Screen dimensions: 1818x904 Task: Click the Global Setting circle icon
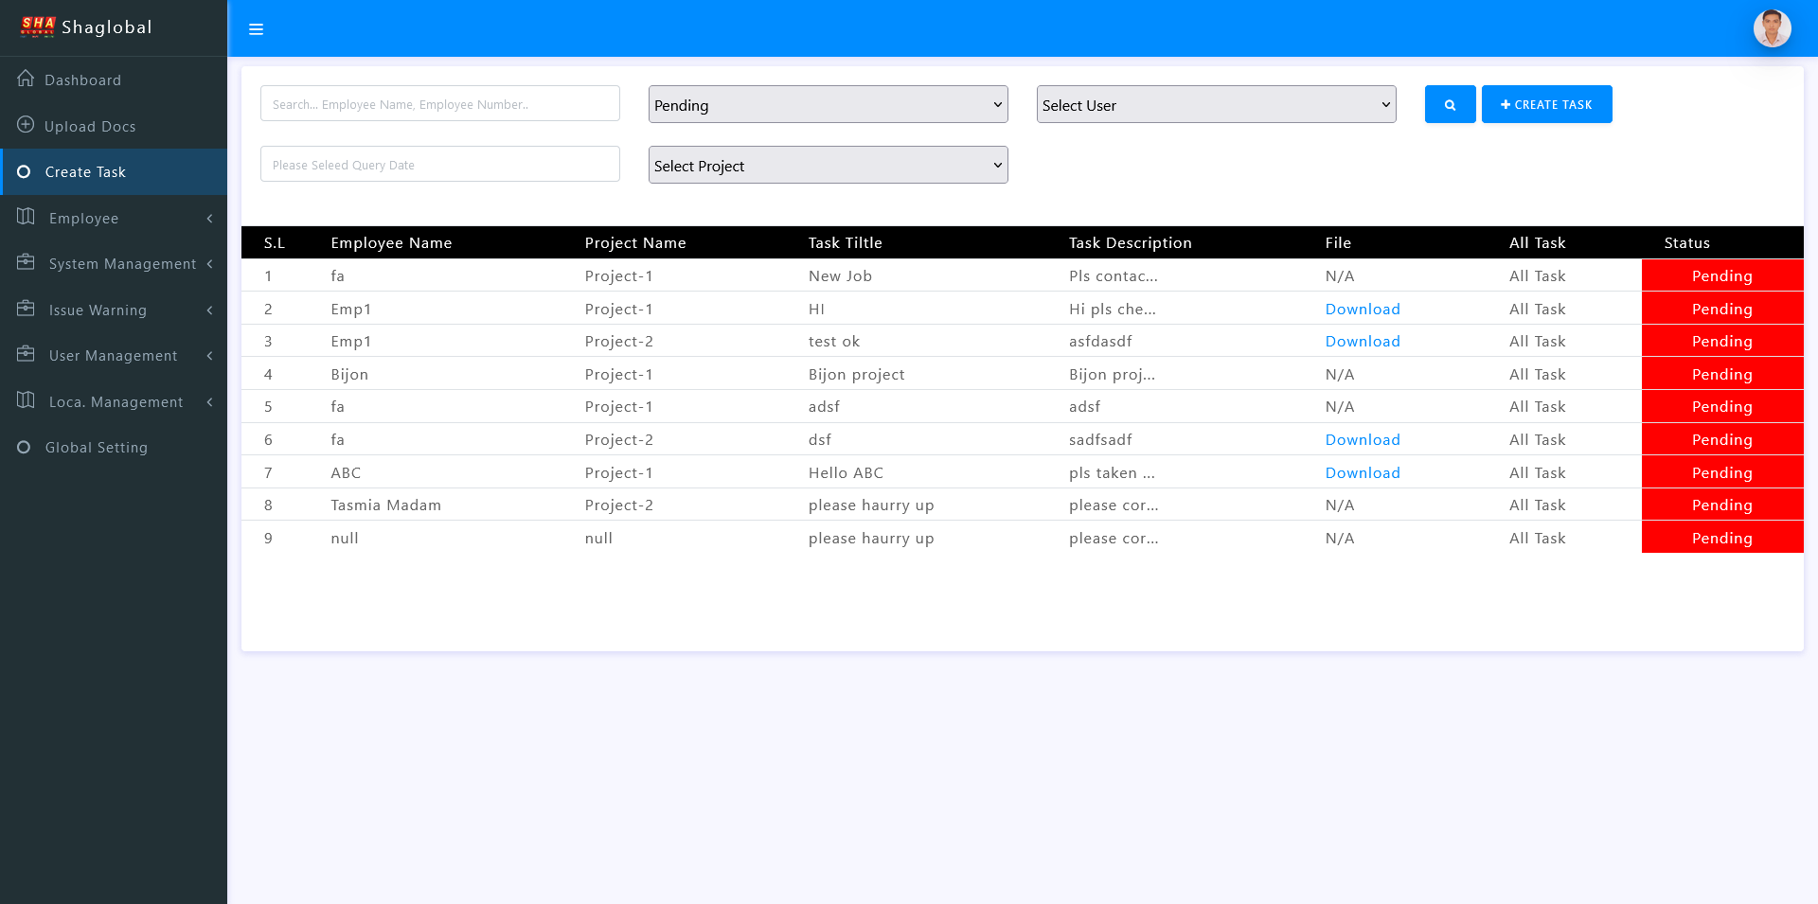pyautogui.click(x=24, y=447)
